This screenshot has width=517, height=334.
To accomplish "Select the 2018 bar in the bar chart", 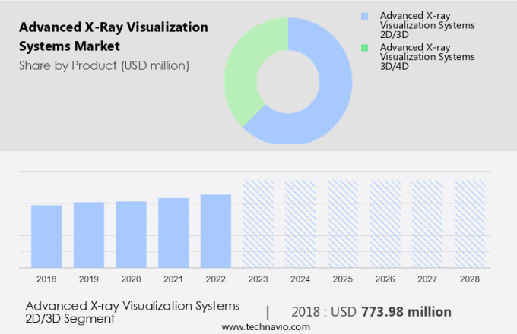I will (x=46, y=236).
